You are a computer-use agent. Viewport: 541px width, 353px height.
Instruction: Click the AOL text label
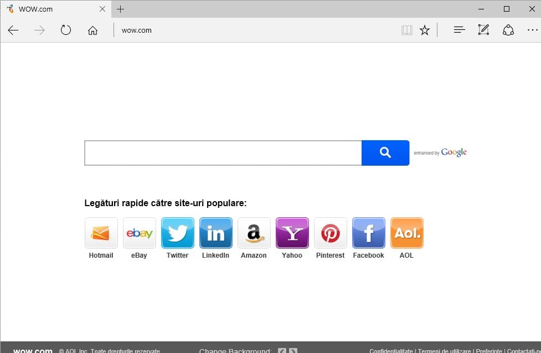tap(406, 255)
